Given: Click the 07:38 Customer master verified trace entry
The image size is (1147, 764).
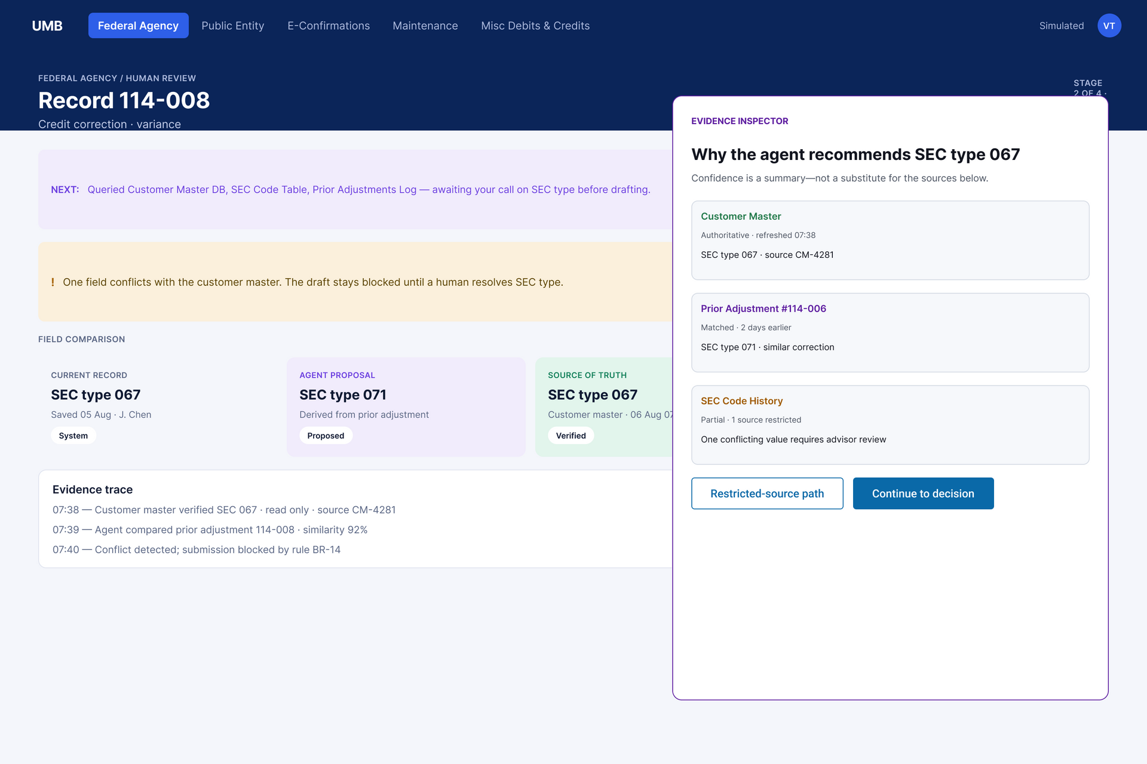Looking at the screenshot, I should click(x=224, y=510).
